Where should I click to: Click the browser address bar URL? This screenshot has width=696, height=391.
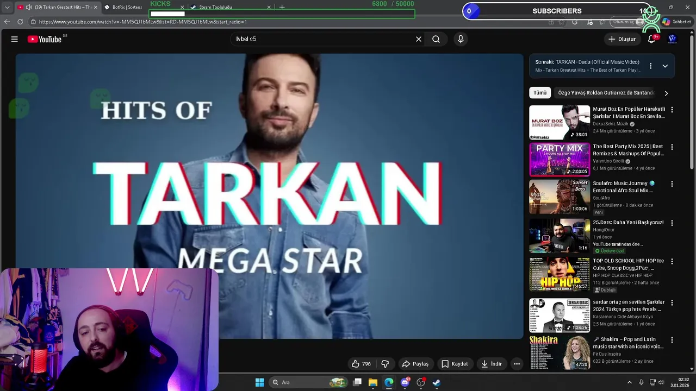coord(143,22)
